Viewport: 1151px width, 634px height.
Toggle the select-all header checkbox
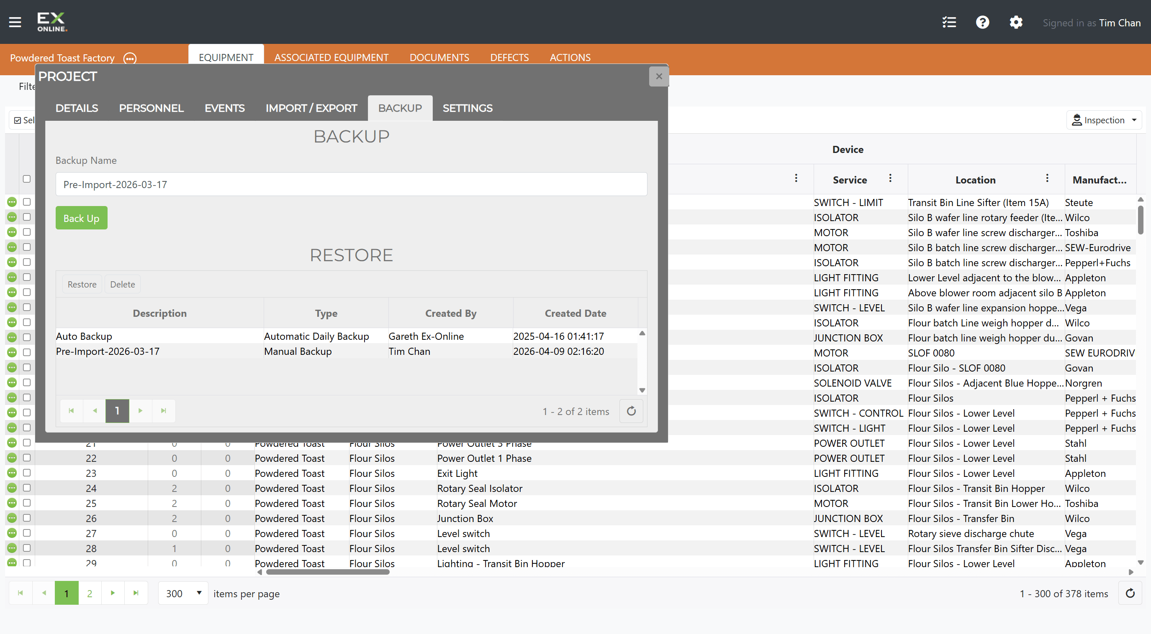point(27,179)
